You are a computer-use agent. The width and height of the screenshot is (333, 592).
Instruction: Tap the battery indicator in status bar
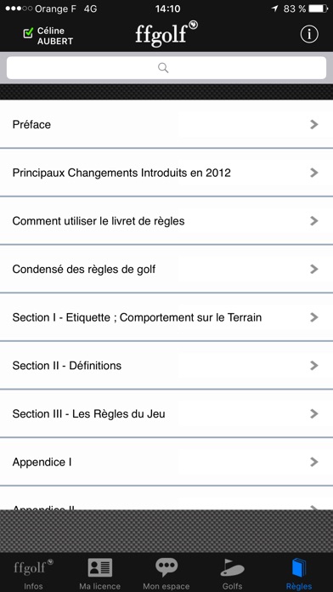point(318,9)
